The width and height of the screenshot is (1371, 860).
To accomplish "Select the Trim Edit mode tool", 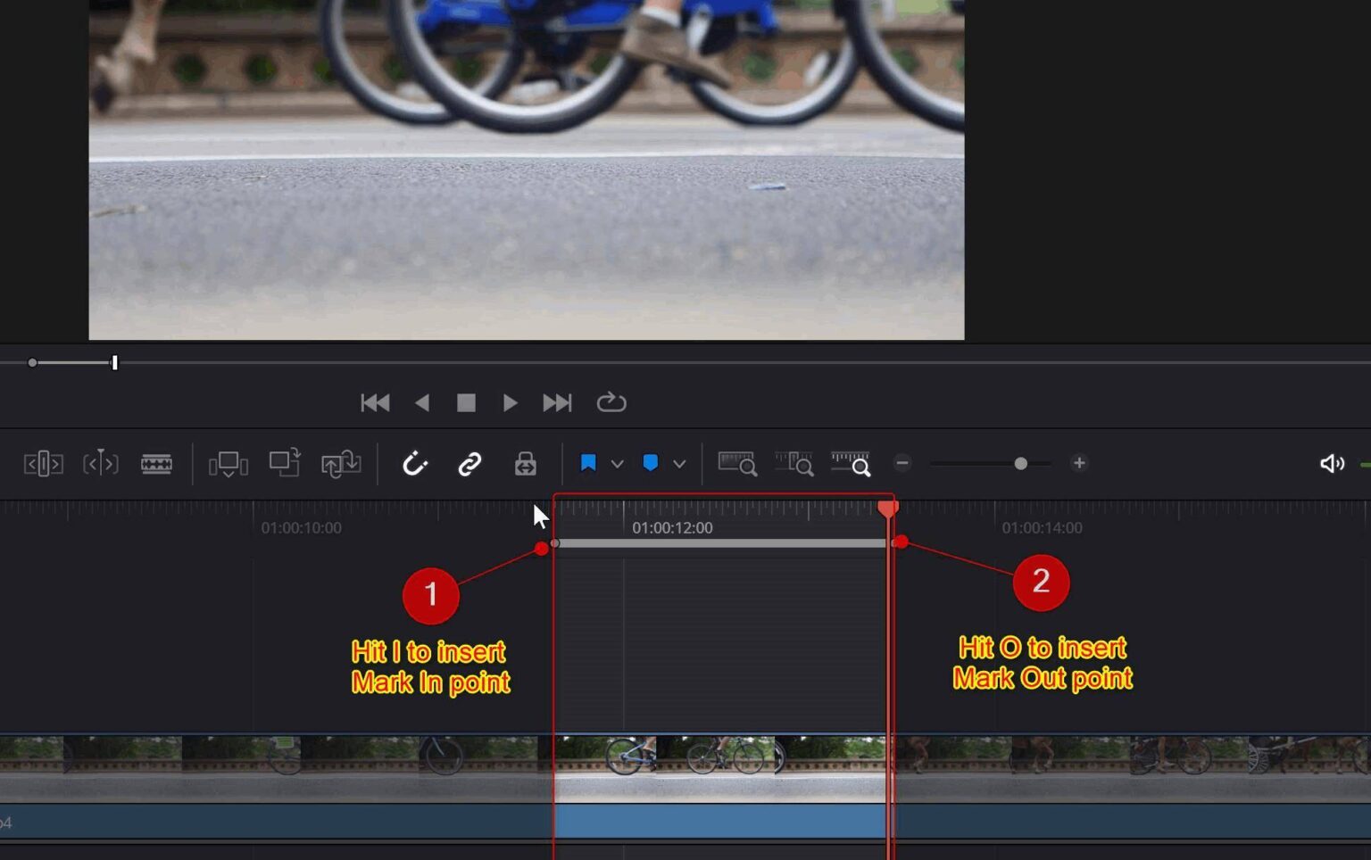I will pyautogui.click(x=42, y=463).
